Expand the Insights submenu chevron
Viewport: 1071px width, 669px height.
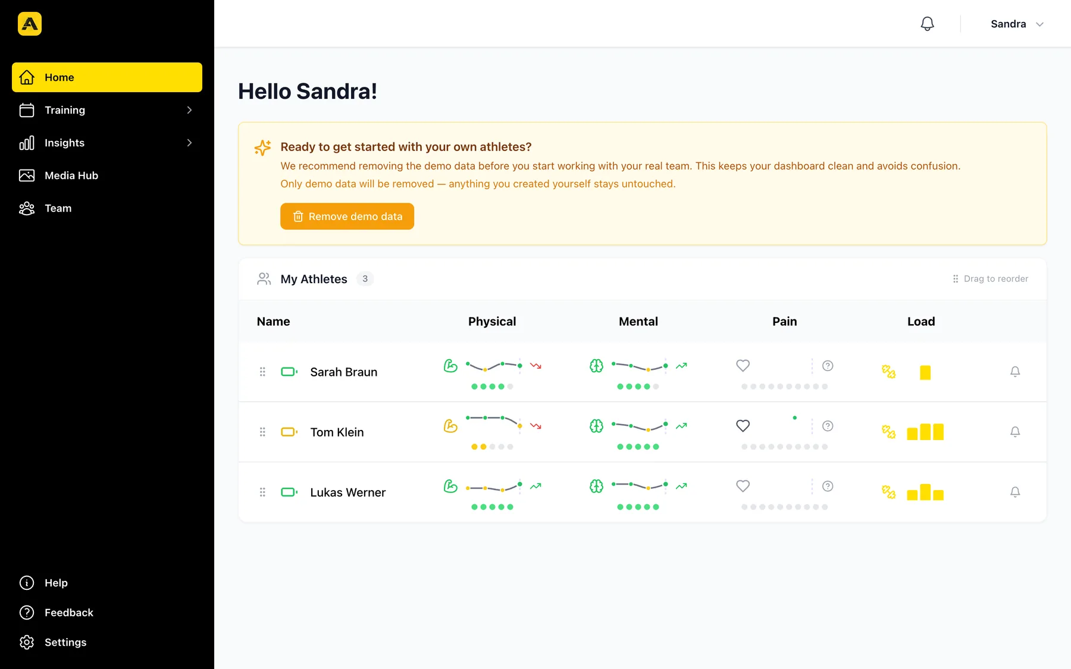tap(189, 143)
